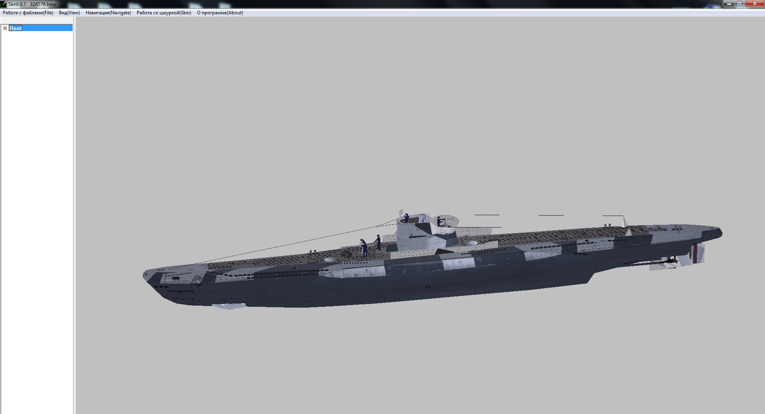
Task: Restore down the Sknil window
Action: click(x=739, y=4)
